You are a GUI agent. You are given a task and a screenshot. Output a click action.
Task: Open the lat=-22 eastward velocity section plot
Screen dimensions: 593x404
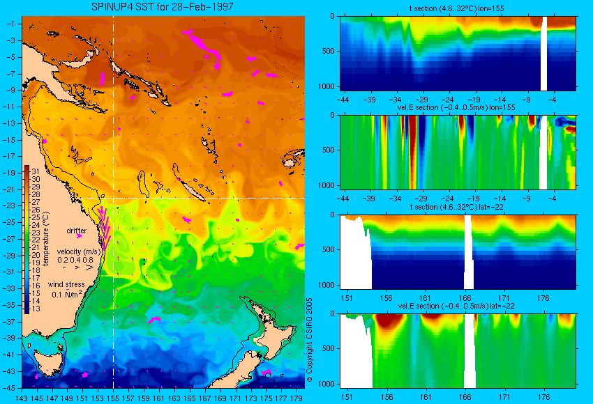click(458, 351)
